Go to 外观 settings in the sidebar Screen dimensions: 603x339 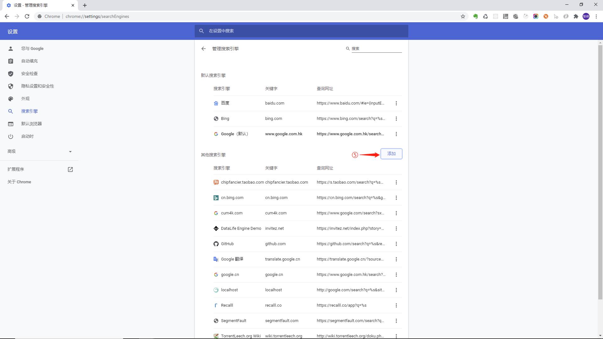click(x=25, y=99)
